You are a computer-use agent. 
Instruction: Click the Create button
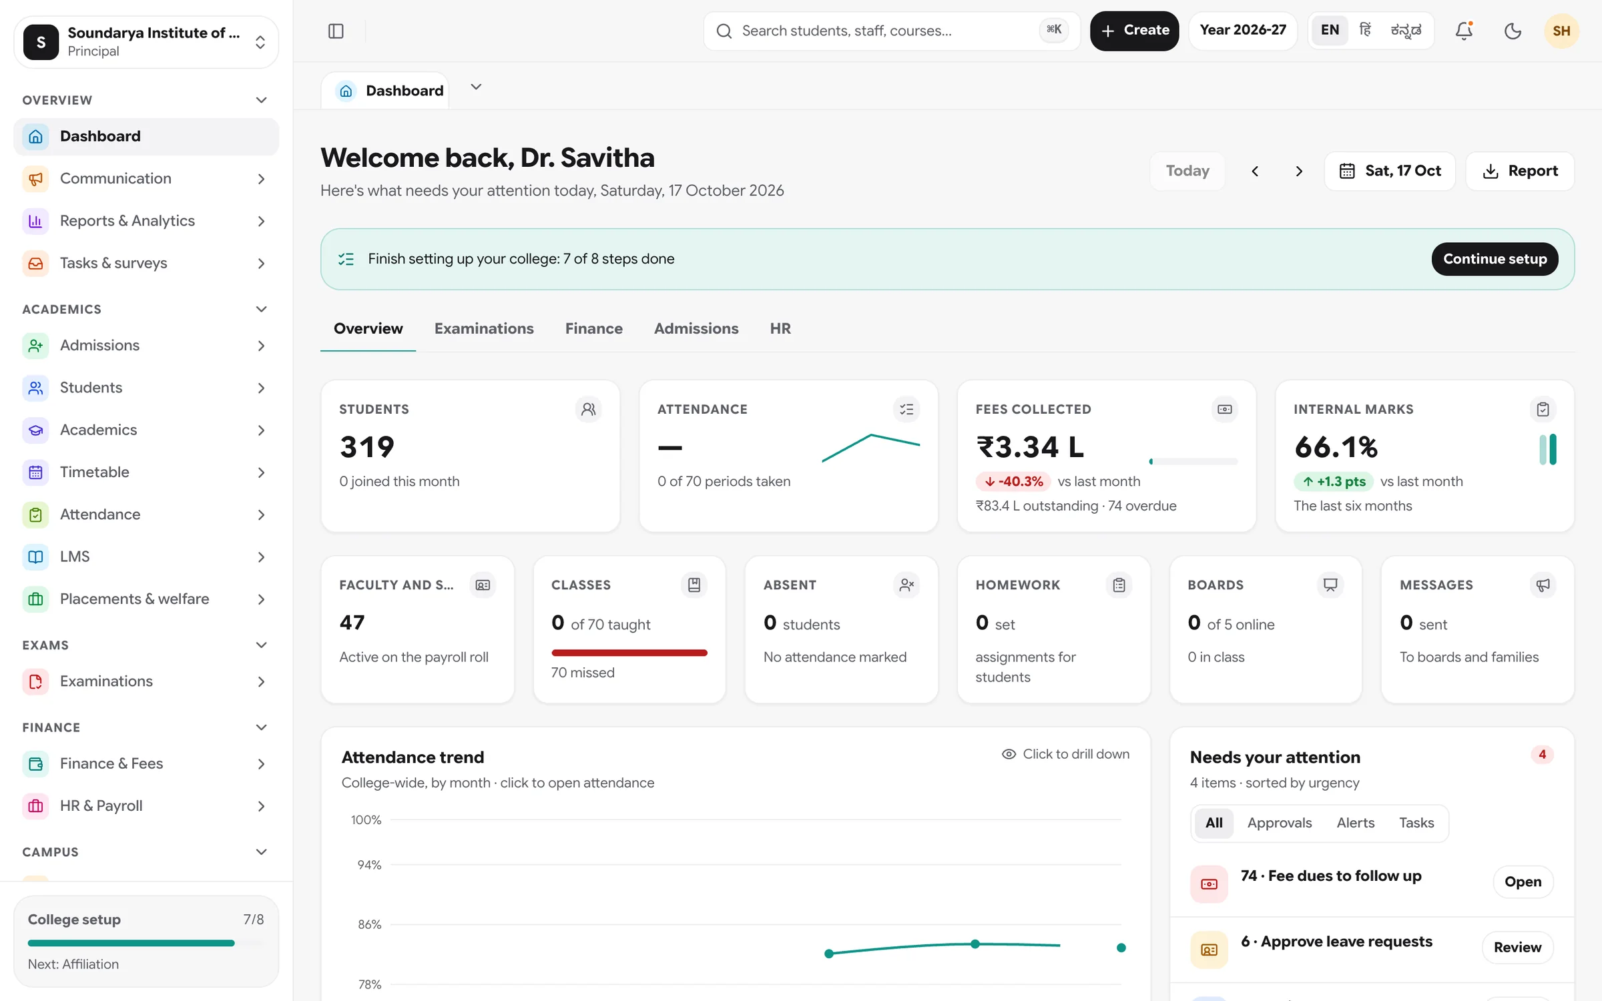click(x=1134, y=31)
